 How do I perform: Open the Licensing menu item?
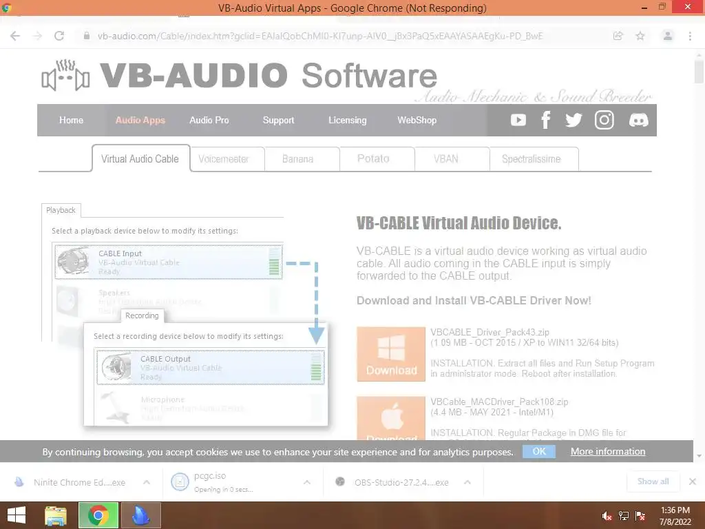(347, 120)
